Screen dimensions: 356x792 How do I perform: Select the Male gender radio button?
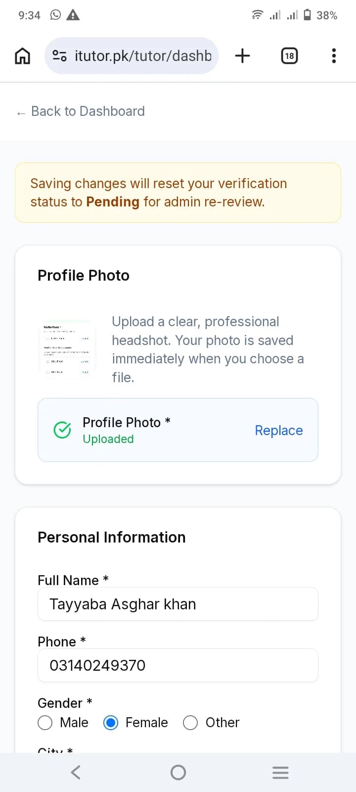tap(45, 723)
